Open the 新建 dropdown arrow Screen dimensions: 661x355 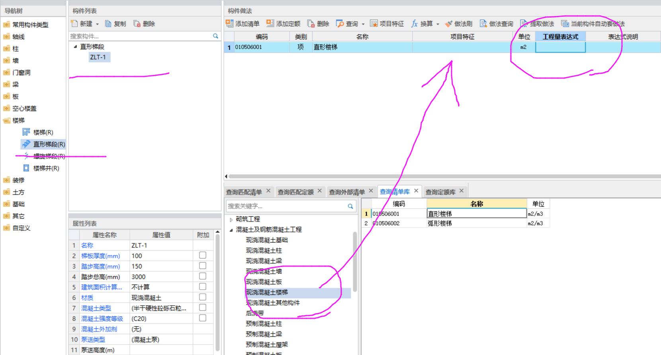pos(97,24)
